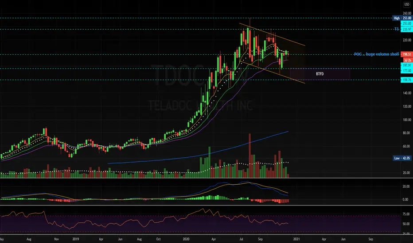Screen dimensions: 413x243
Task: Click the 3d 2h countdown label
Action: click(407, 61)
